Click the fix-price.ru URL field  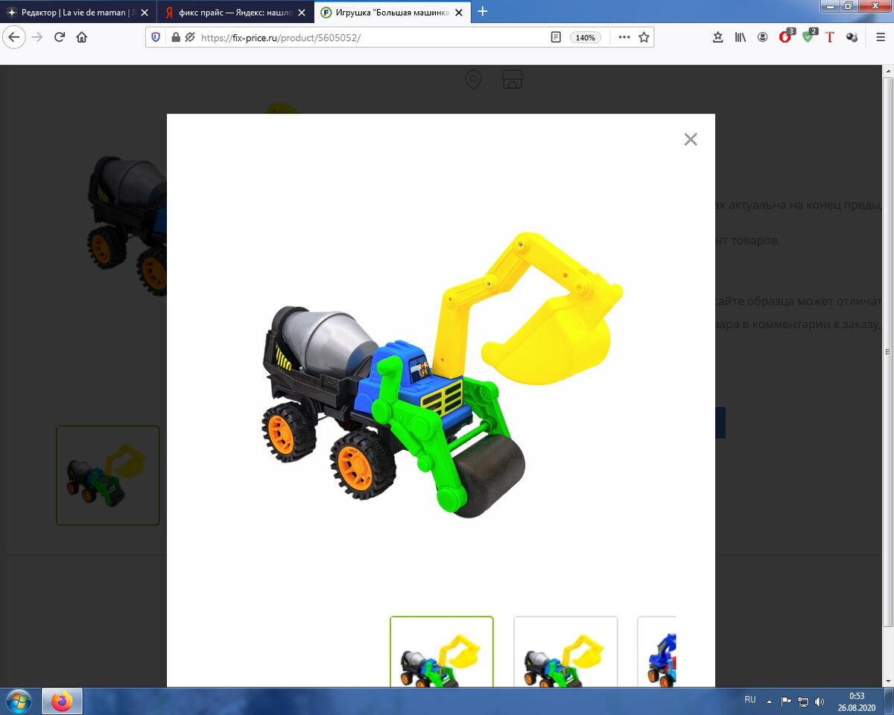click(372, 37)
